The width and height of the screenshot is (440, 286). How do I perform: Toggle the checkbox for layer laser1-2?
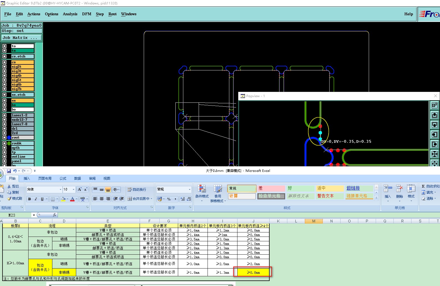tap(4, 115)
